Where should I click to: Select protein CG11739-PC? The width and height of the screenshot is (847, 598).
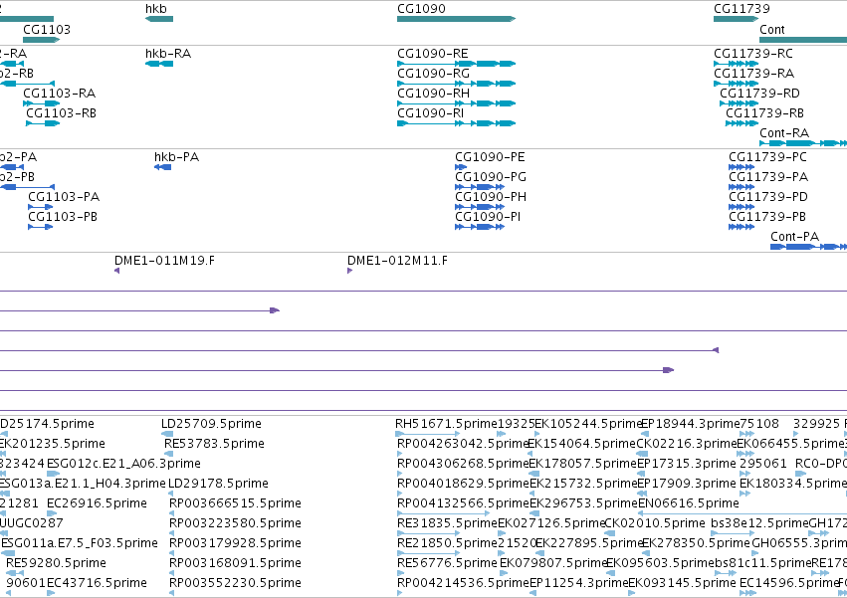click(x=741, y=167)
